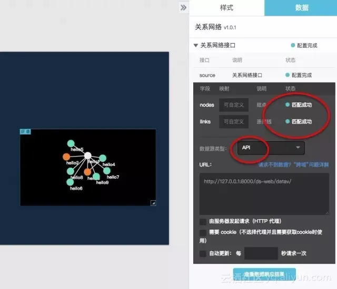337x289 pixels.
Task: Click the links 匹配成功 status
Action: (299, 121)
